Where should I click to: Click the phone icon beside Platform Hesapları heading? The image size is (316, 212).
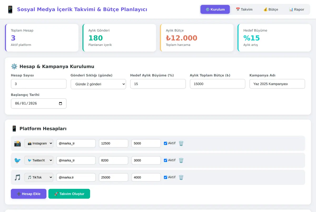[14, 129]
